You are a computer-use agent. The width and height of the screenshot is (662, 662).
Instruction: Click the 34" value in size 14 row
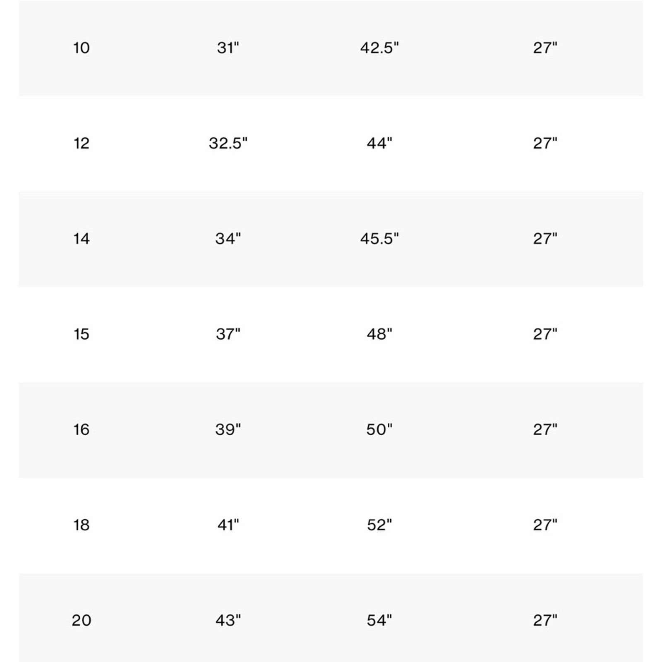point(228,239)
